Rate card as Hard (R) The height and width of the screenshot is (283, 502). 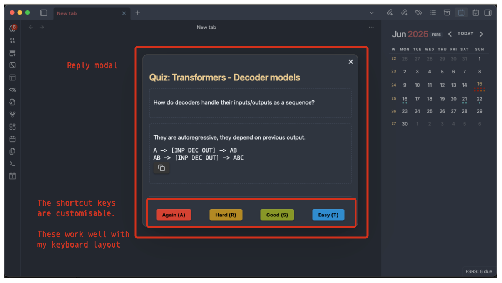(x=226, y=215)
